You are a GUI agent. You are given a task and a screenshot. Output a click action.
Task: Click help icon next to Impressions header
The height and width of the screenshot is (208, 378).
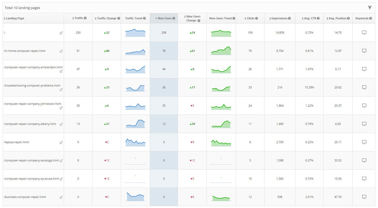[x=289, y=18]
